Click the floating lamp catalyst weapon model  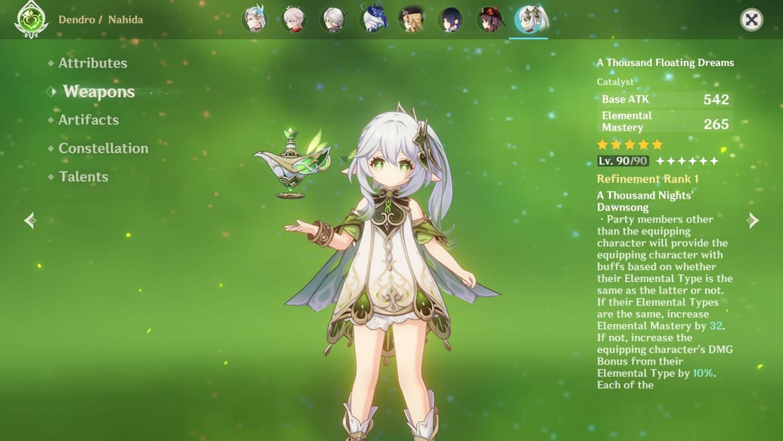292,161
